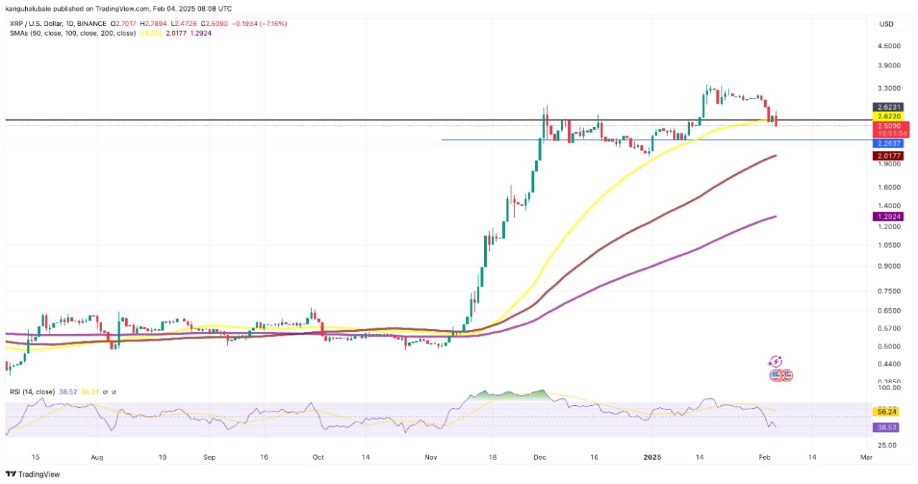Select the 2025 marker on time axis
Viewport: 918px width, 484px height.
651,456
